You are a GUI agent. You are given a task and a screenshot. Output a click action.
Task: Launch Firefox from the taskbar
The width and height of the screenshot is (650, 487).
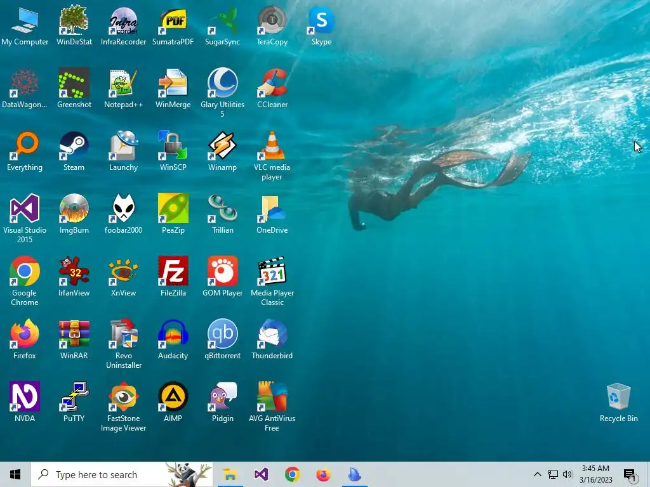coord(323,474)
